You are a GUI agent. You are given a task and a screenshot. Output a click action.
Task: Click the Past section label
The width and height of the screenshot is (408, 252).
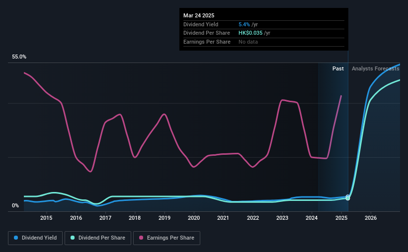tap(338, 68)
